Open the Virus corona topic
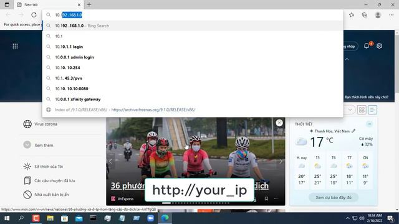Image resolution: width=399 pixels, height=224 pixels. point(46,124)
